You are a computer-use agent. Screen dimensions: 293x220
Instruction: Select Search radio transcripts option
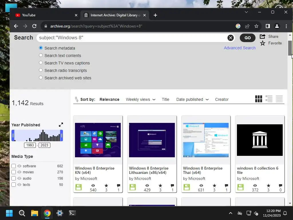41,70
